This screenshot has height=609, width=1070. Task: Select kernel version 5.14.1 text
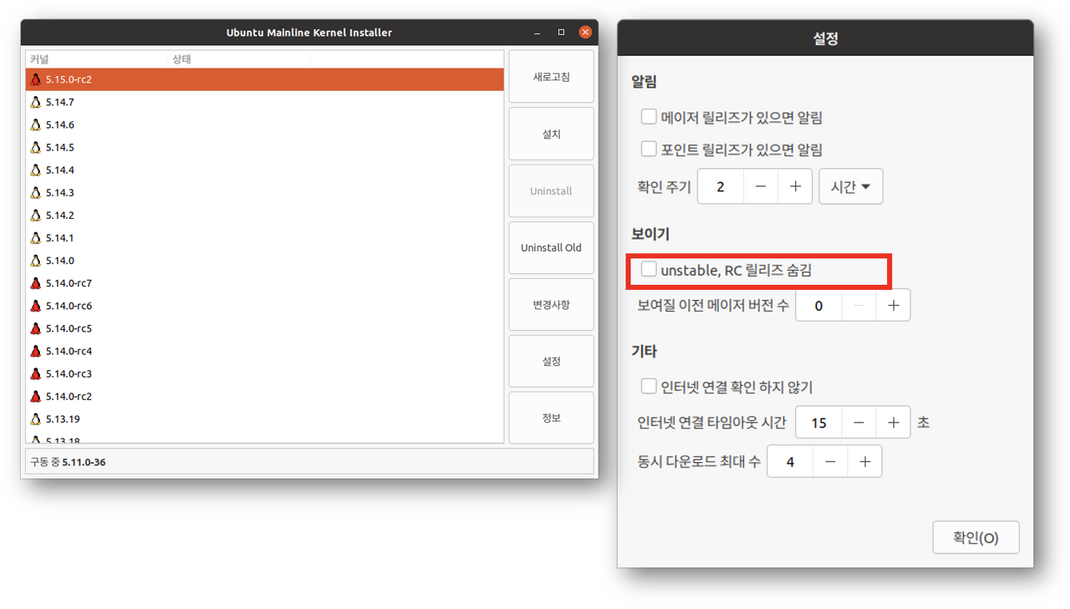59,237
